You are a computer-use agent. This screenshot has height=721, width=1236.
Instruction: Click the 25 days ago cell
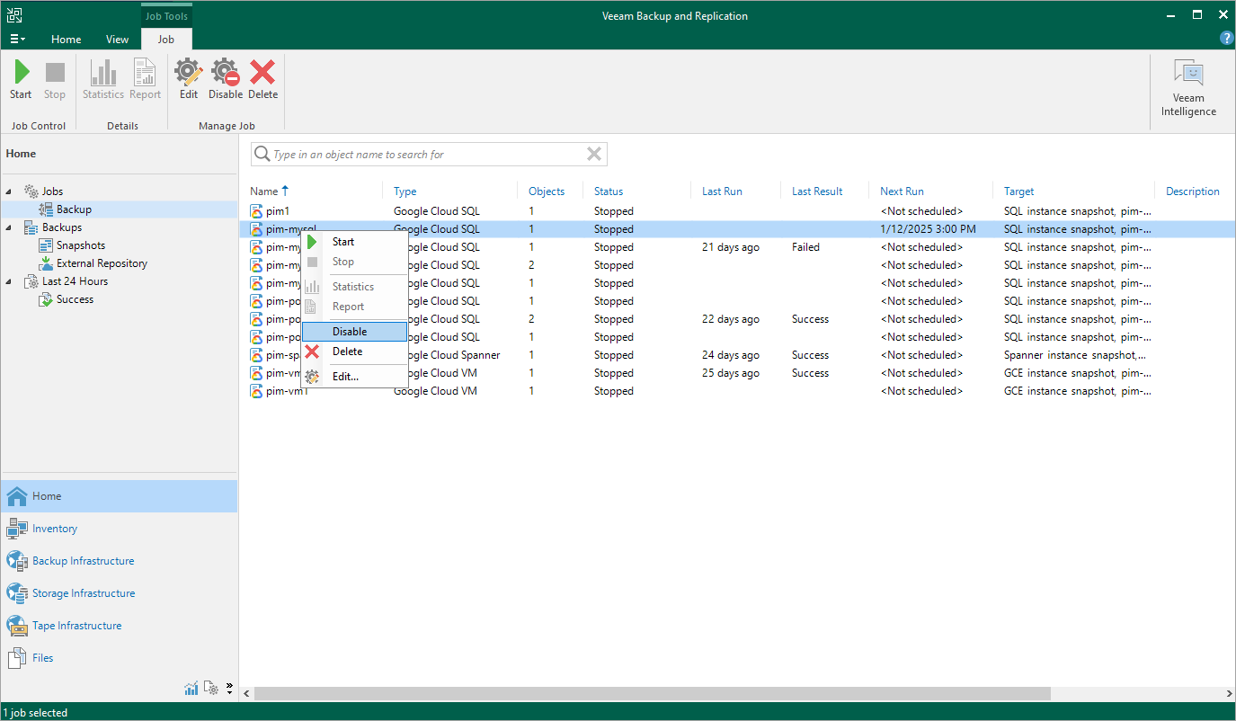[731, 373]
